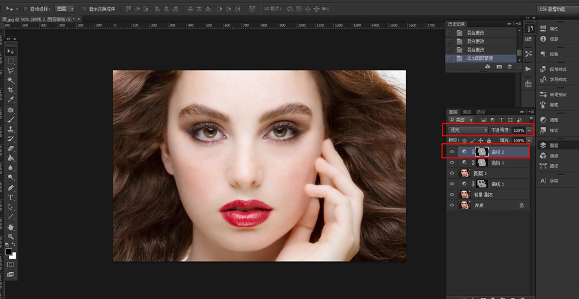The height and width of the screenshot is (299, 579).
Task: Select the Rectangular Marquee tool
Action: (x=11, y=61)
